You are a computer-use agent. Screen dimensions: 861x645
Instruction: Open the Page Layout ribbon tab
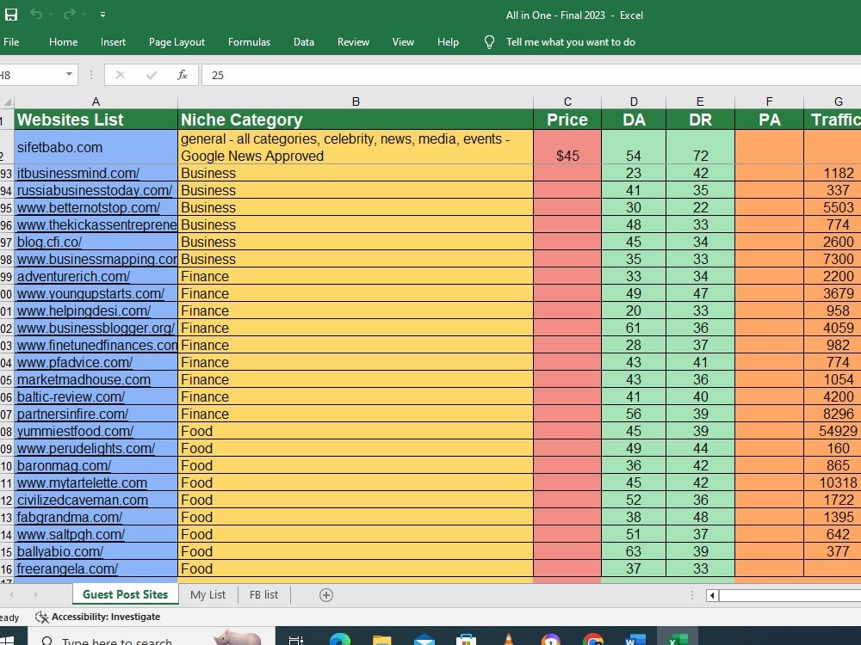click(177, 42)
